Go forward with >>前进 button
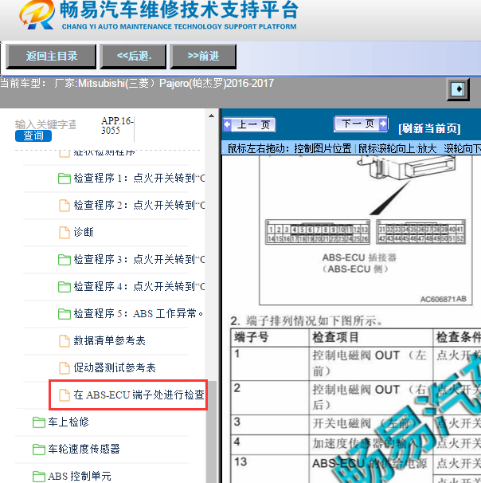481x483 pixels. point(203,56)
